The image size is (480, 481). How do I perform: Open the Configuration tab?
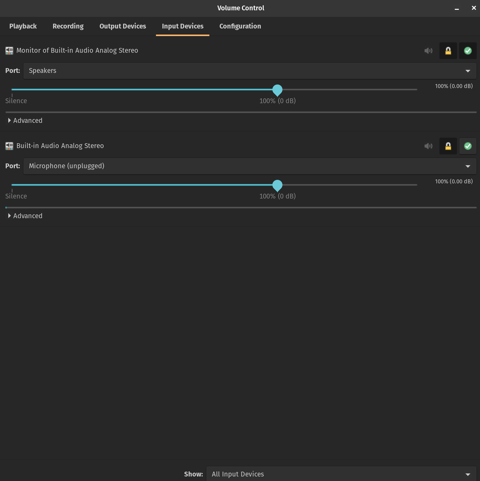(240, 26)
